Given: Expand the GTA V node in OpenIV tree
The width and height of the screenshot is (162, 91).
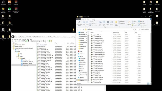Looking at the screenshot, I should click(12, 43).
